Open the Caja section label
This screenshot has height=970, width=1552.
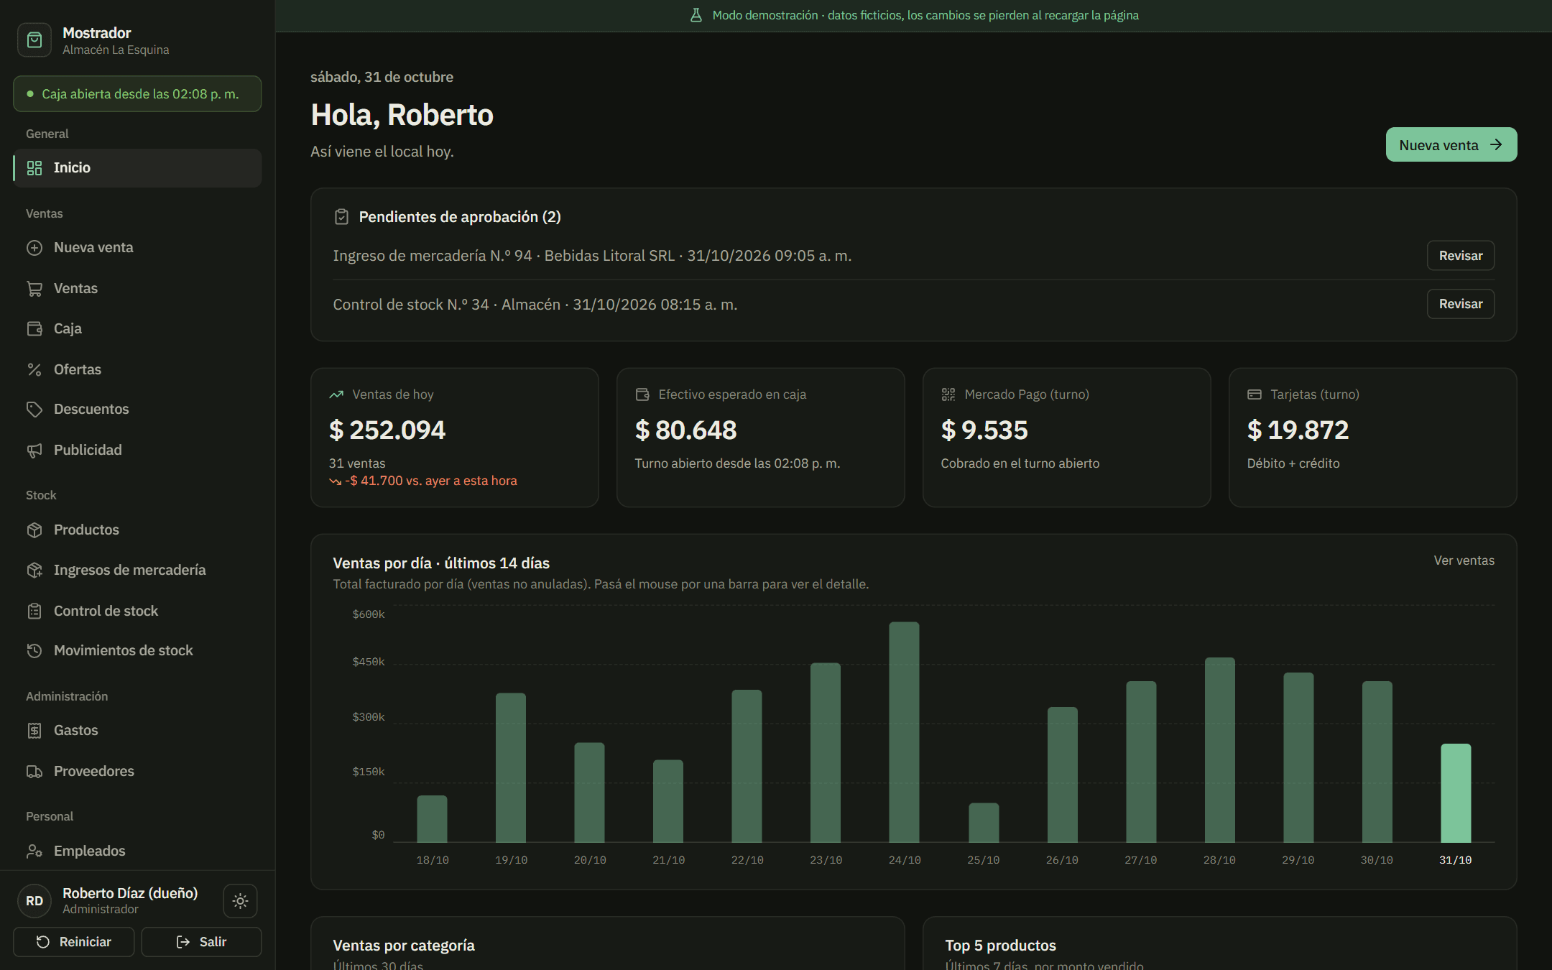pos(68,329)
